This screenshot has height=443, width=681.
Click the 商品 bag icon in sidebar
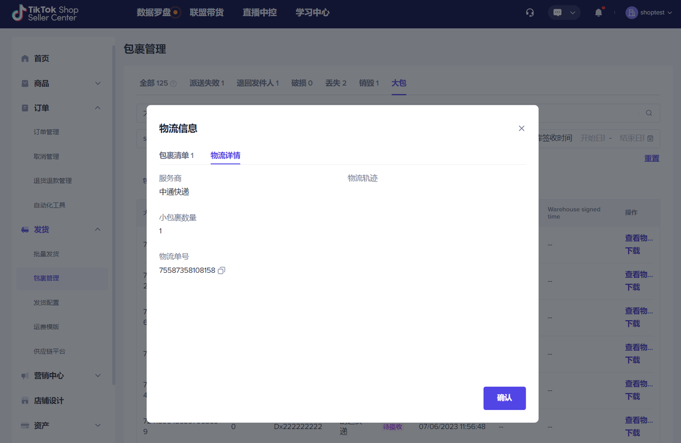click(25, 83)
